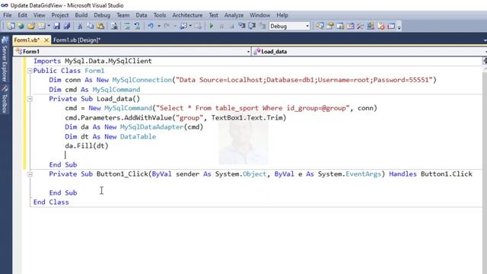The image size is (487, 274).
Task: Click the Start Page toolbar icon
Action: click(x=380, y=26)
